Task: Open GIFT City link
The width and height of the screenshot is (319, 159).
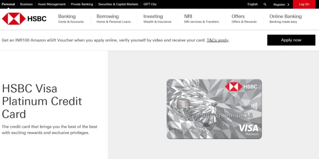Action: pyautogui.click(x=150, y=4)
